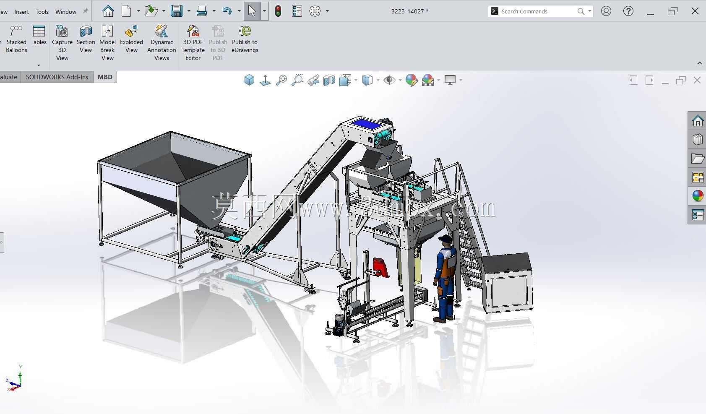Image resolution: width=706 pixels, height=414 pixels.
Task: Open the Window menu
Action: 66,12
